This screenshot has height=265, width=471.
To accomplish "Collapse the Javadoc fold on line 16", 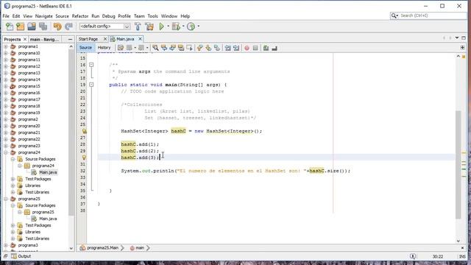I will pyautogui.click(x=91, y=65).
